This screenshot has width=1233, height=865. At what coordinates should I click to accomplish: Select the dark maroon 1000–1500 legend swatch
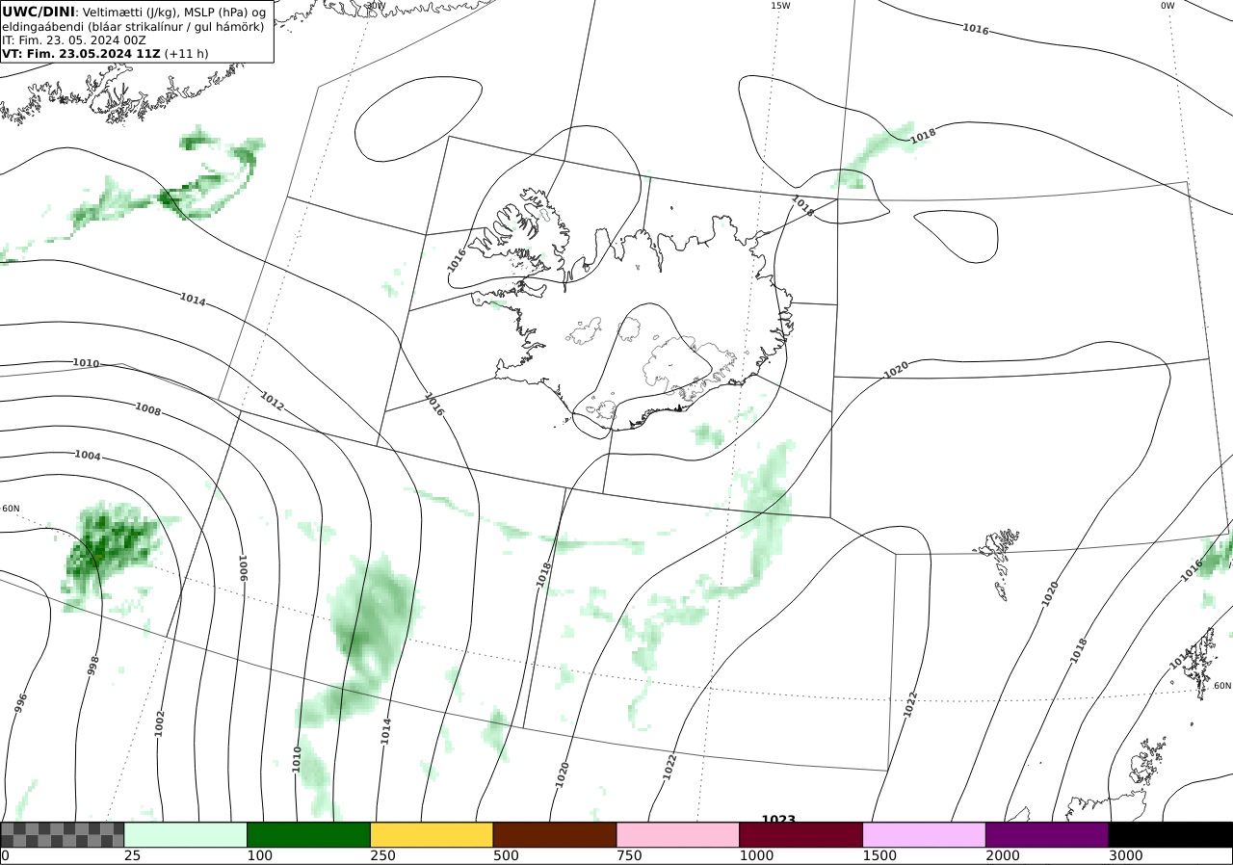coord(801,834)
